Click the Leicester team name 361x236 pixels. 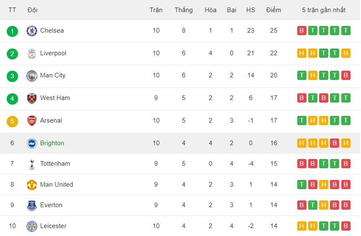click(53, 226)
